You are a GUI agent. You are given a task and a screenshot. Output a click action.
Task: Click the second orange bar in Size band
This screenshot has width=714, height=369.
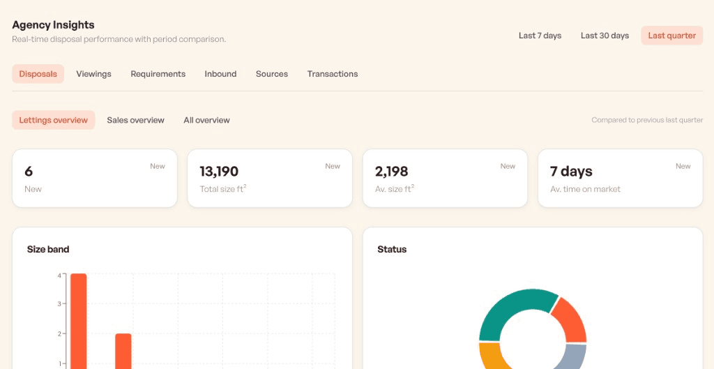(123, 351)
